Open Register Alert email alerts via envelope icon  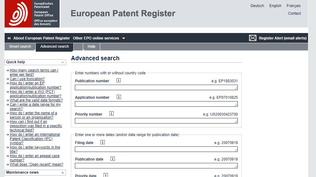[x=252, y=38]
